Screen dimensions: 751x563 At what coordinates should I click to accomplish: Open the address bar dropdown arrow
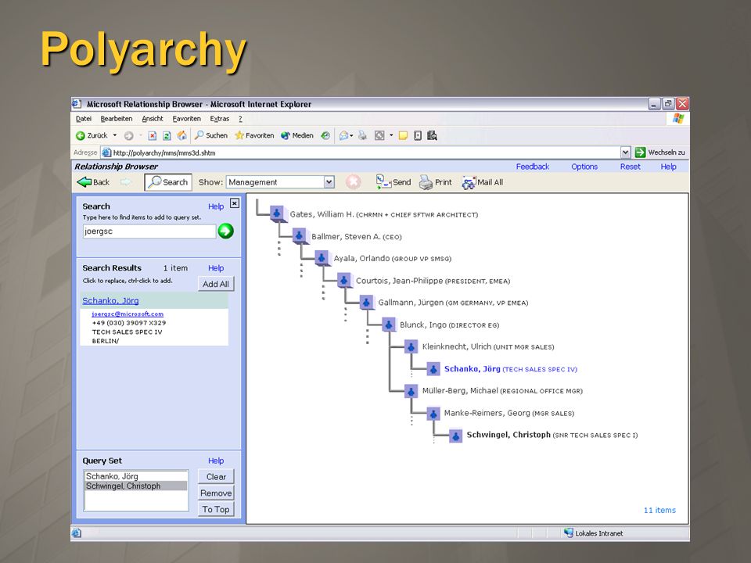626,152
